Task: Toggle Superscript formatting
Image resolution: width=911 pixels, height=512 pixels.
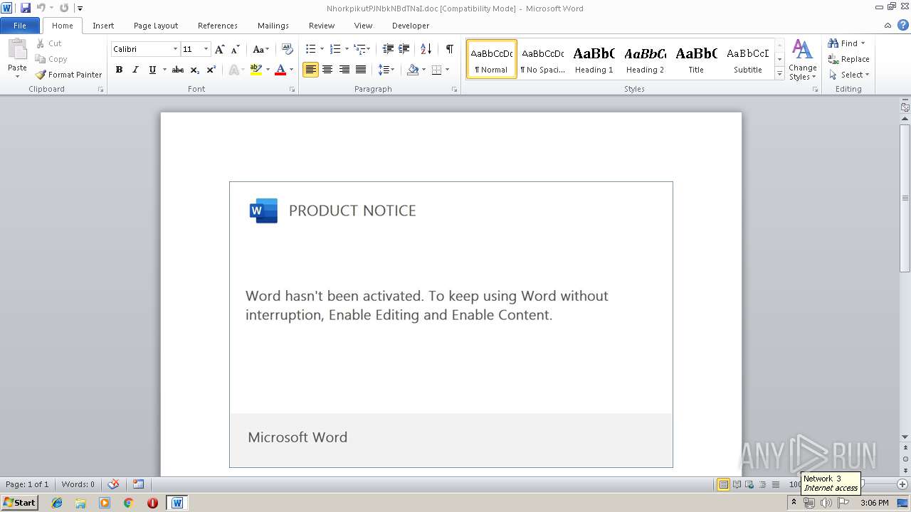Action: (x=211, y=70)
